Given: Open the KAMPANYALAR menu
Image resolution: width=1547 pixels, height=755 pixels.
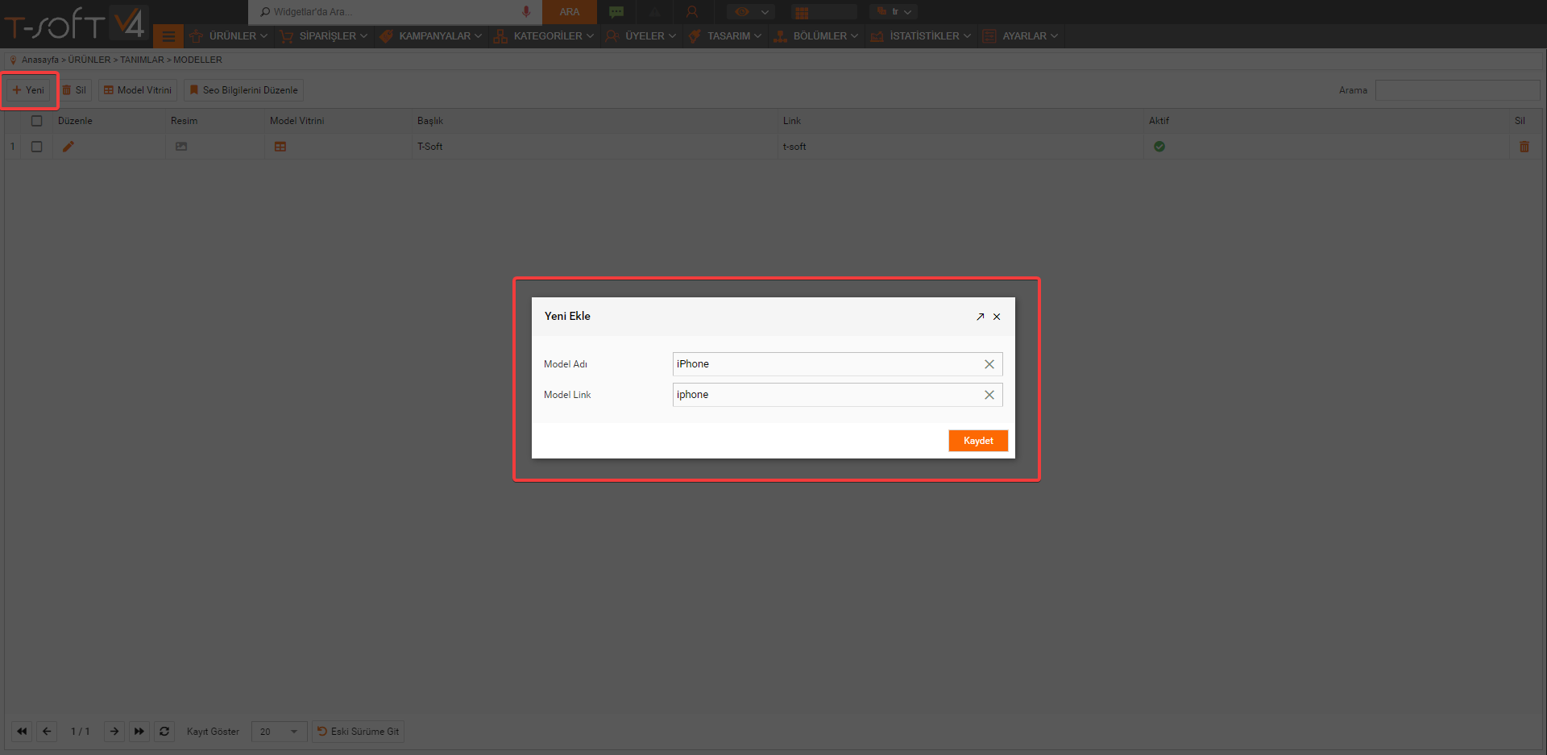Looking at the screenshot, I should 431,36.
